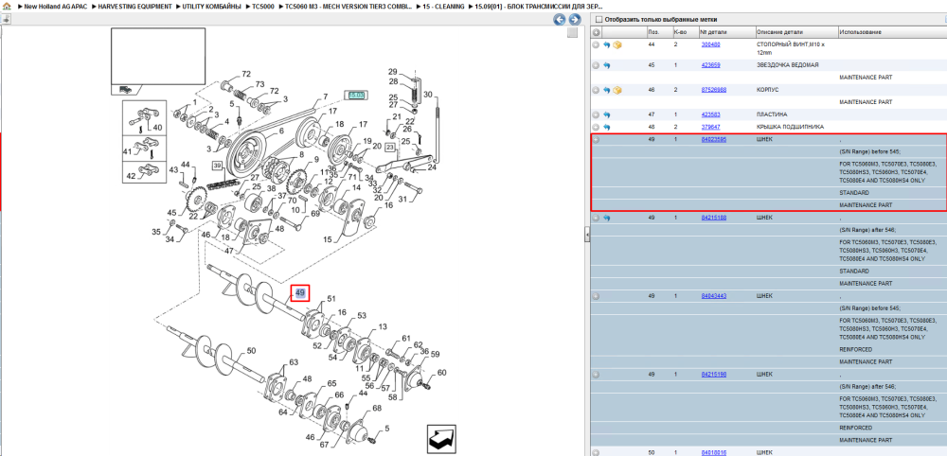Open part number link 87526988
This screenshot has height=456, width=947.
click(713, 90)
